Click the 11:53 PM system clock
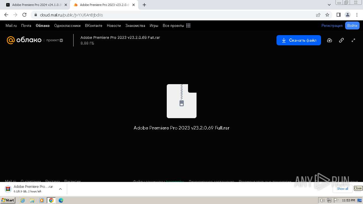 pos(348,200)
